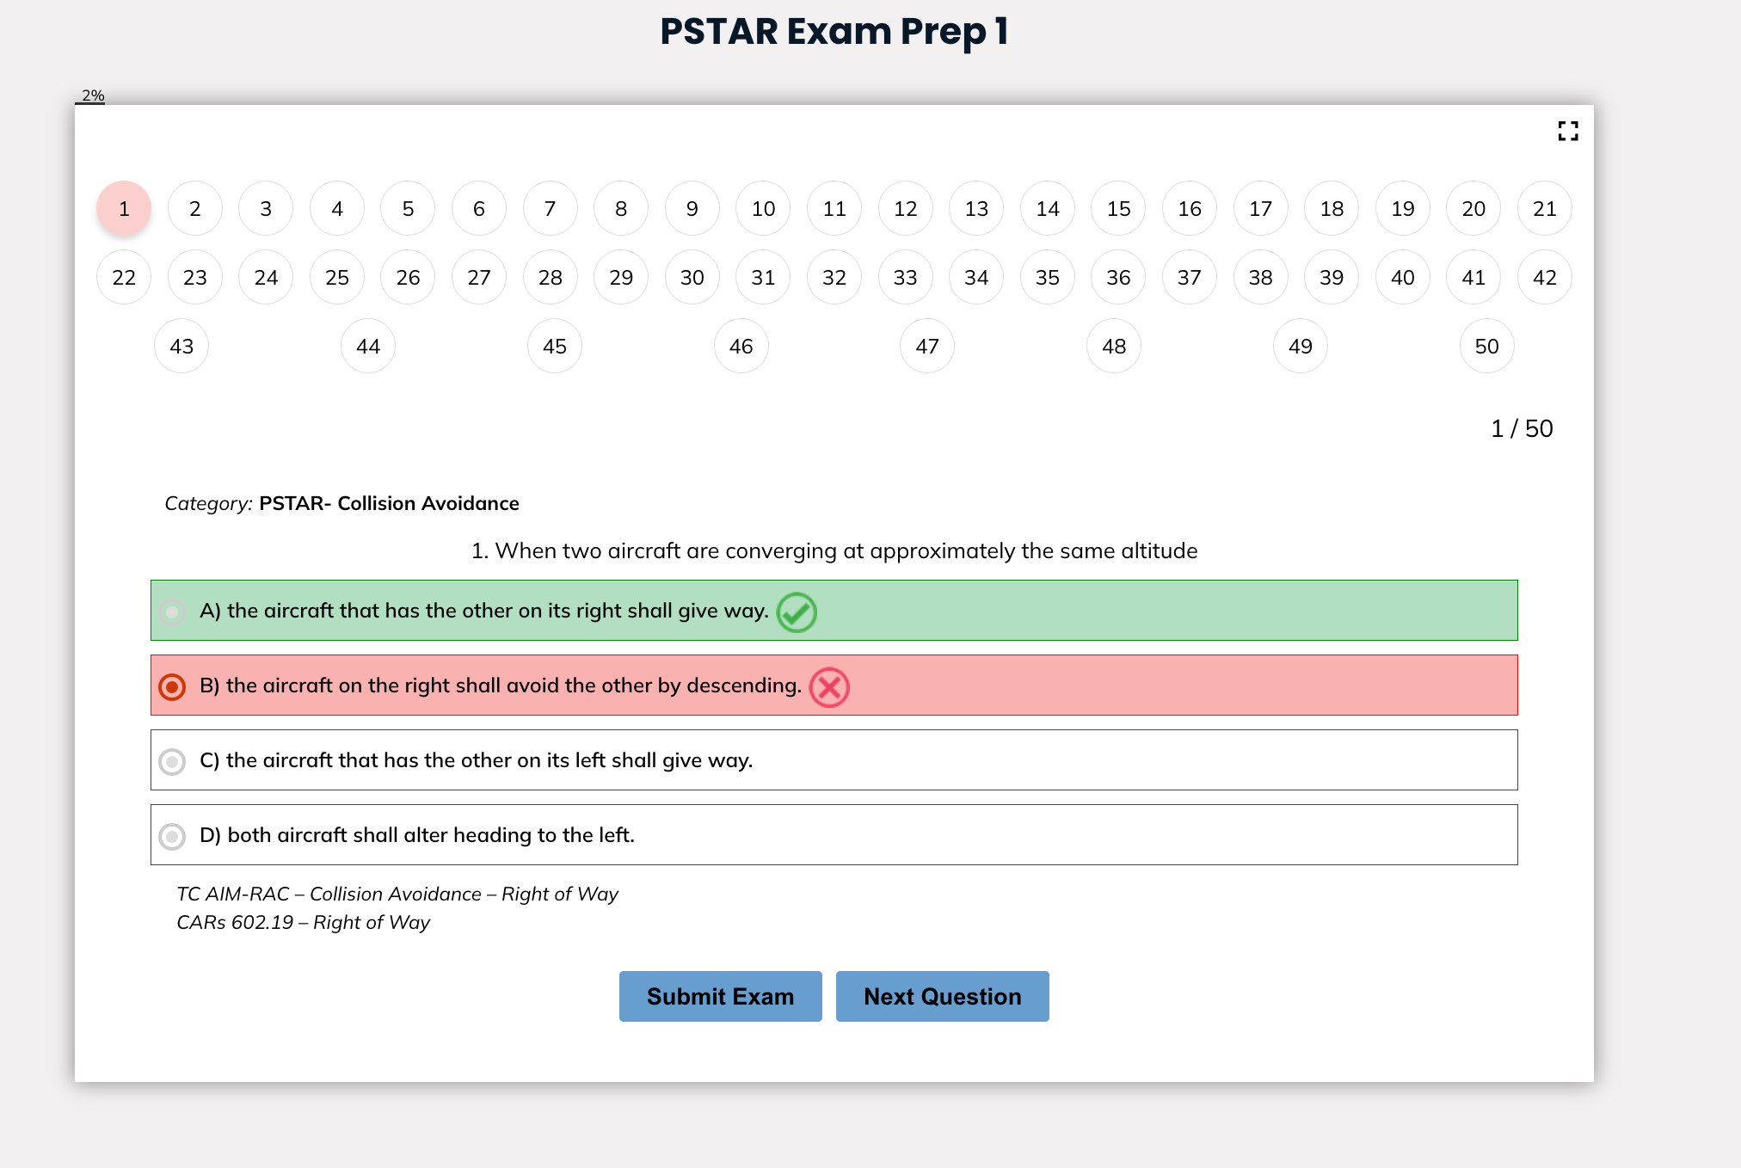Viewport: 1741px width, 1168px height.
Task: Click the green checkmark icon on answer A
Action: pos(797,612)
